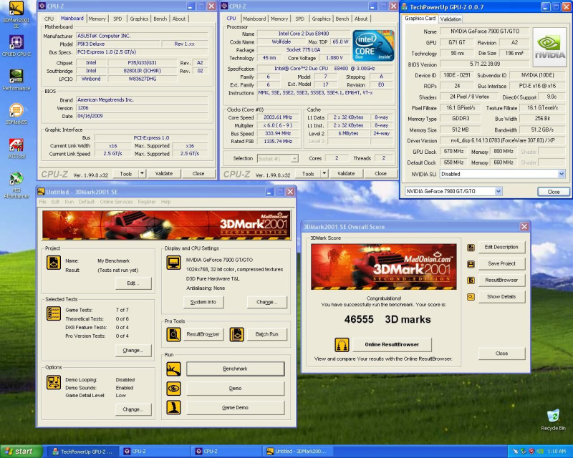
Task: Click the Demo eye icon
Action: coord(173,389)
